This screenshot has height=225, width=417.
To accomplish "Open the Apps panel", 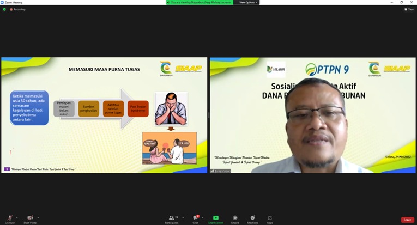I will [270, 218].
